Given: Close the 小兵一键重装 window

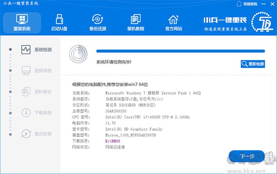Looking at the screenshot, I should tap(272, 4).
